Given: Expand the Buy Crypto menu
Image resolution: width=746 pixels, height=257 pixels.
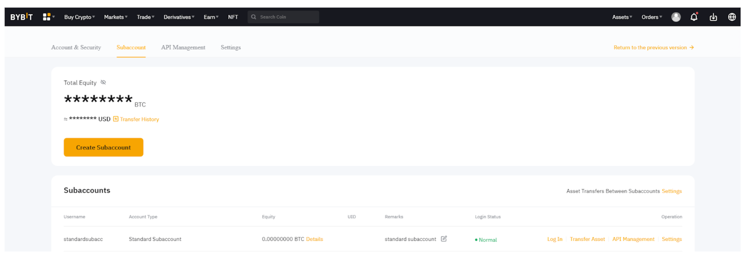Looking at the screenshot, I should coord(80,17).
